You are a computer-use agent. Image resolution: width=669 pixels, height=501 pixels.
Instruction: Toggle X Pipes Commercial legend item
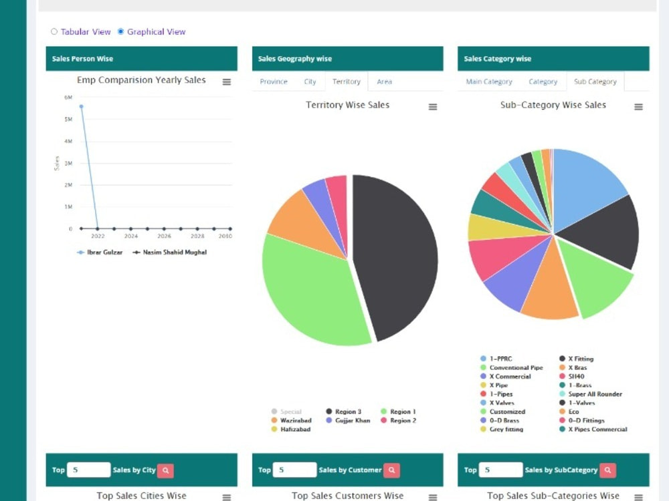click(x=593, y=430)
